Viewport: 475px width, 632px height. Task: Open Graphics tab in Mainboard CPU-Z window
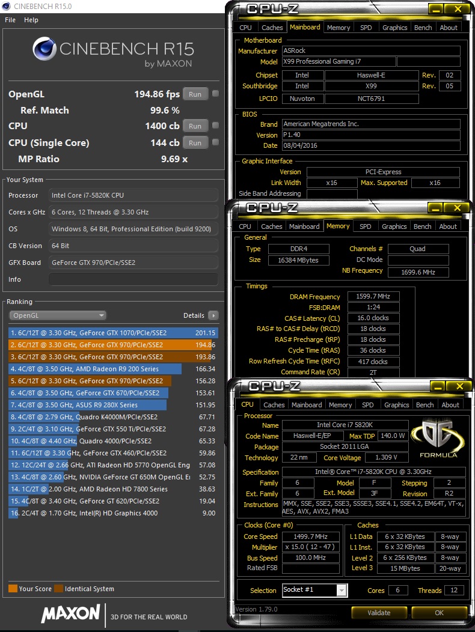tap(394, 28)
